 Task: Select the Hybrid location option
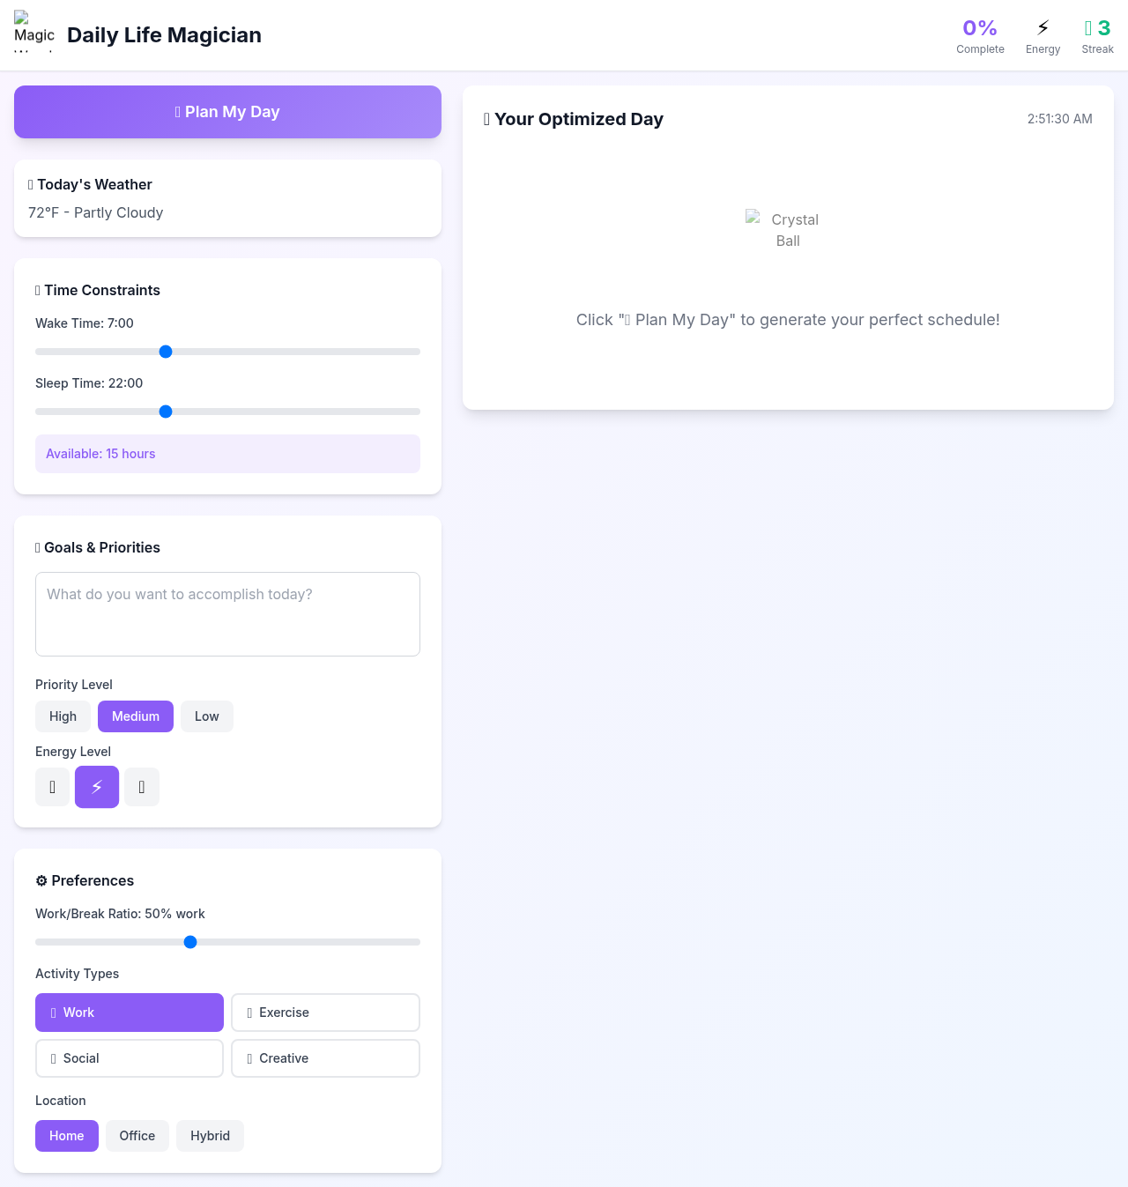click(x=210, y=1136)
